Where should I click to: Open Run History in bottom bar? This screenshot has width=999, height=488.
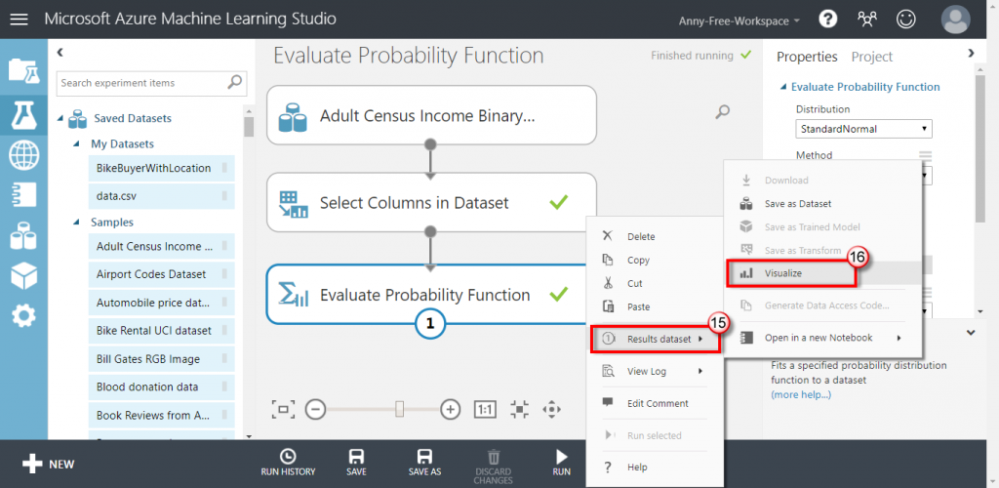click(288, 464)
